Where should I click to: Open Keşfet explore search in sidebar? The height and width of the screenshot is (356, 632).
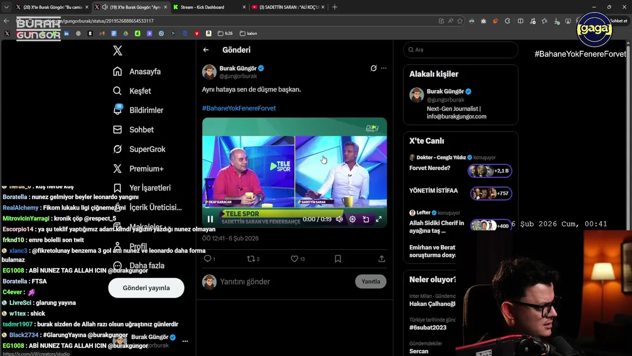pos(132,91)
